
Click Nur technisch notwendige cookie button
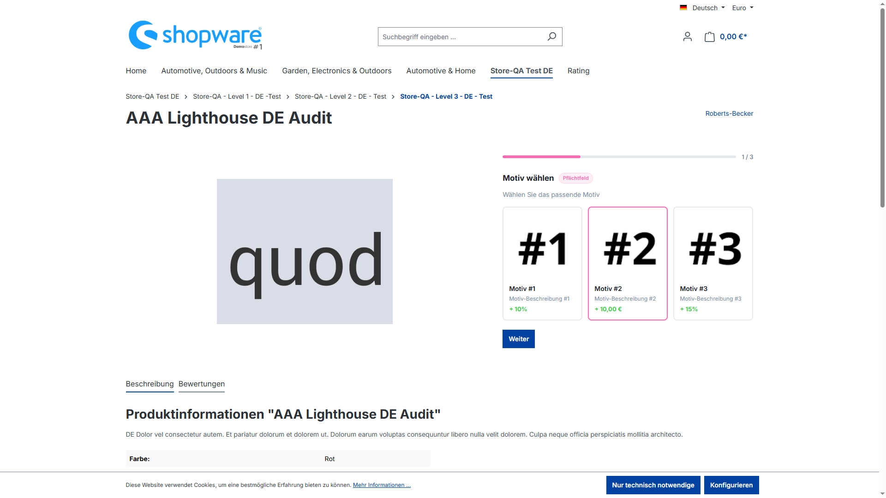click(653, 485)
